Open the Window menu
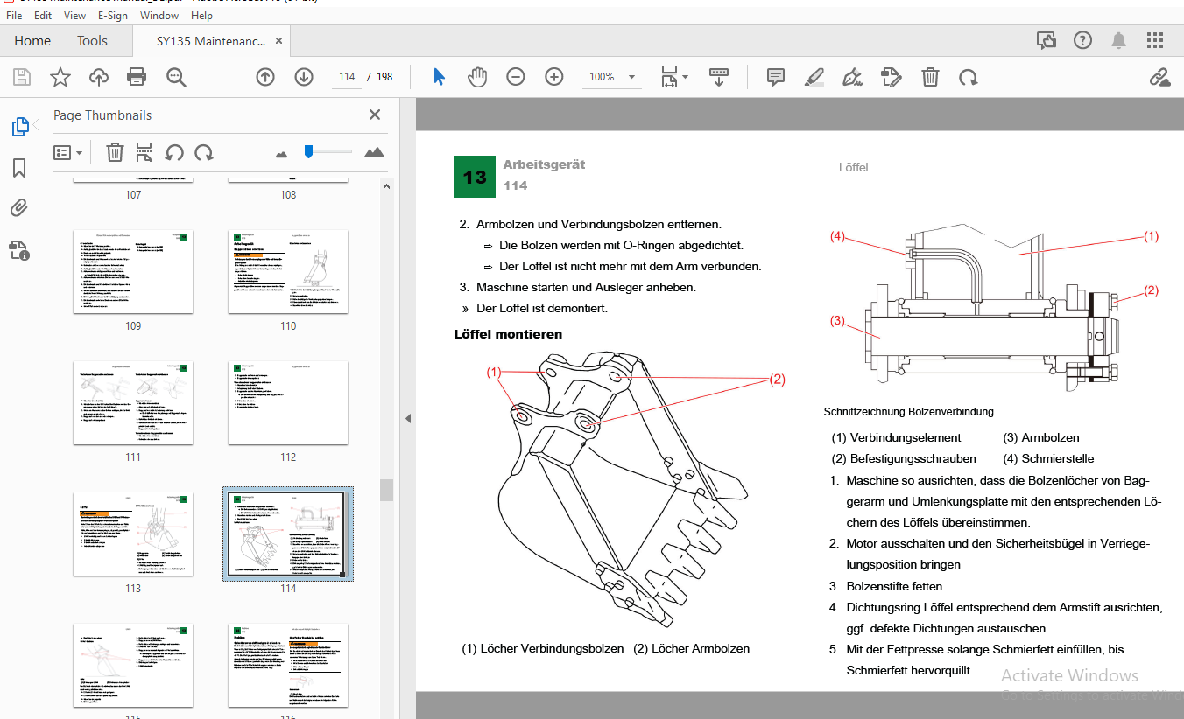Viewport: 1184px width, 719px height. tap(159, 16)
